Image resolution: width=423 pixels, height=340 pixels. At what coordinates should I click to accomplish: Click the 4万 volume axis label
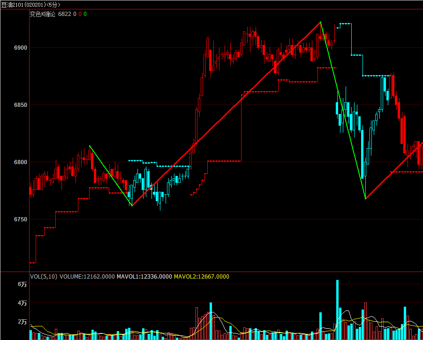tap(23, 303)
